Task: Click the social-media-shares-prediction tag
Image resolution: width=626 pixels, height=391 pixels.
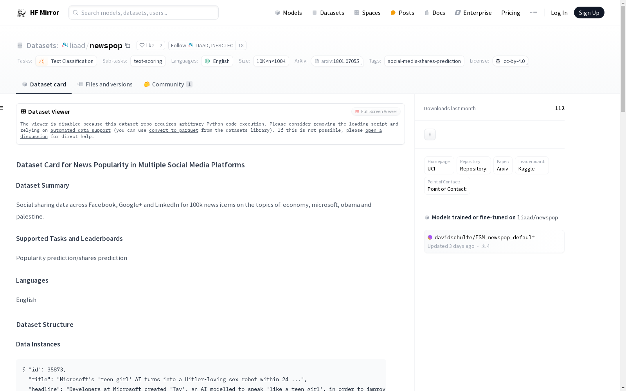Action: tap(424, 61)
